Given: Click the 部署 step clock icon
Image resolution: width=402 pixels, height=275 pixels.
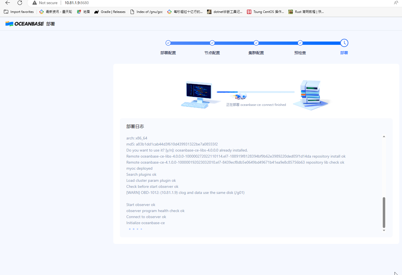Looking at the screenshot, I should (x=344, y=43).
